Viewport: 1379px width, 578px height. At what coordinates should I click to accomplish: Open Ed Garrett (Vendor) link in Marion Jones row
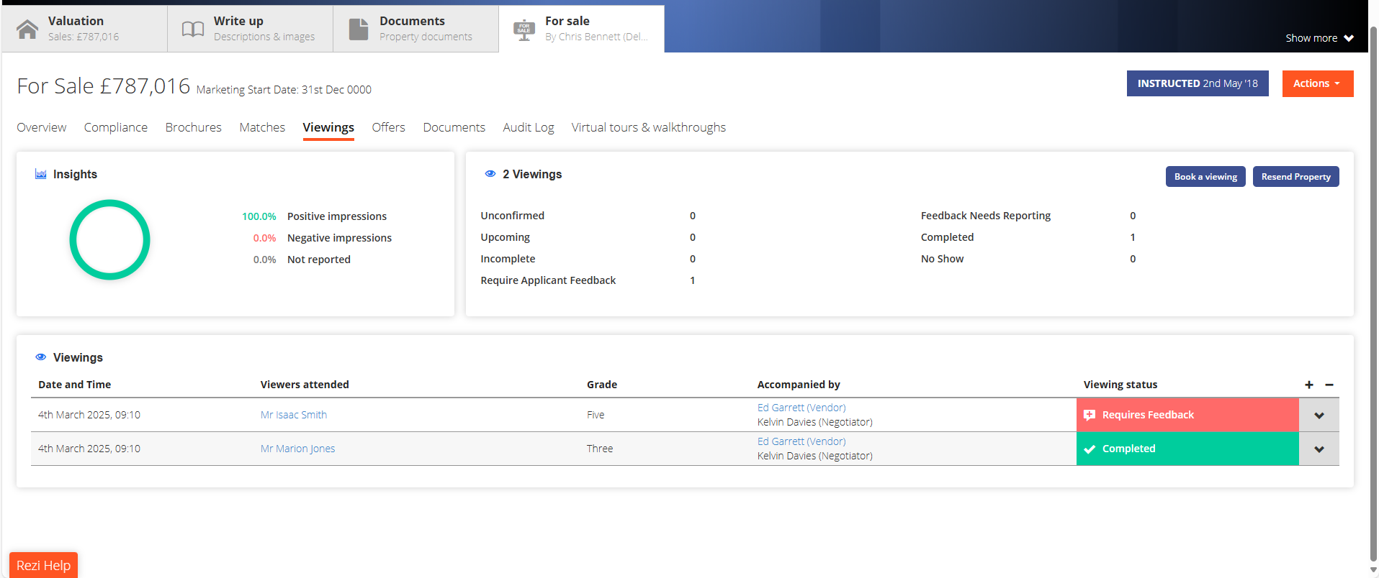(x=801, y=441)
